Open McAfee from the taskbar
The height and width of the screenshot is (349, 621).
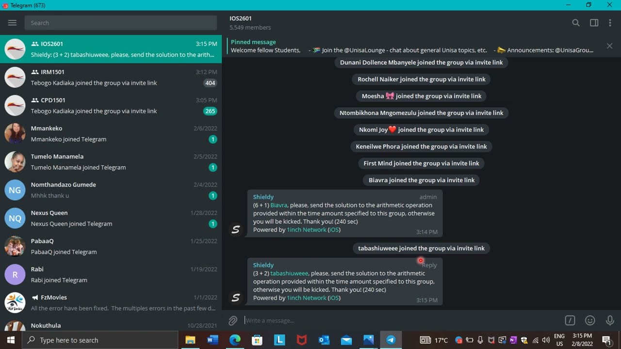pyautogui.click(x=302, y=340)
